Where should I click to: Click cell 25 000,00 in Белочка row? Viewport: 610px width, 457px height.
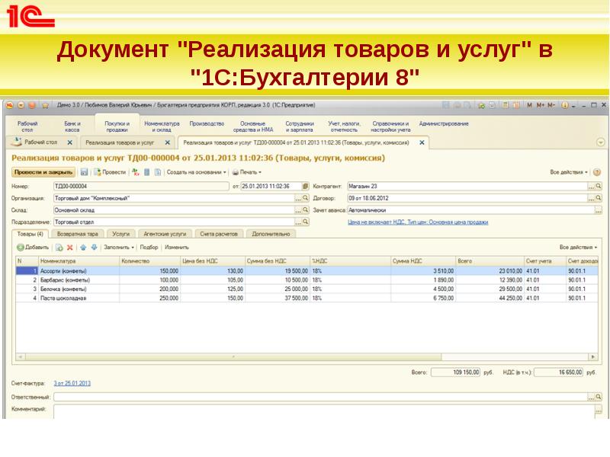[x=278, y=289]
